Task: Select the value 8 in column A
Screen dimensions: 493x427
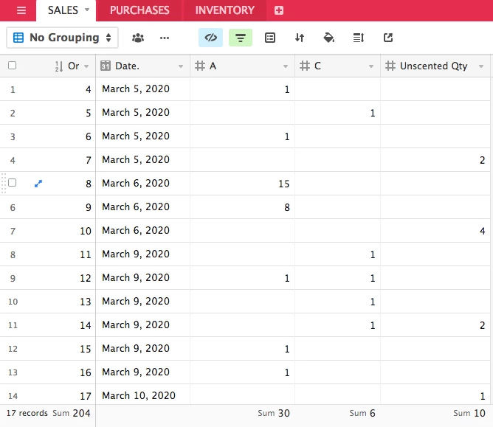Action: (242, 207)
